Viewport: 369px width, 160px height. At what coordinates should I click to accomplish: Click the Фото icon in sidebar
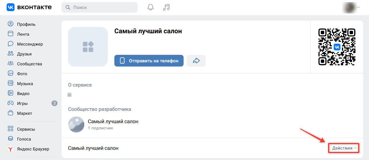(x=11, y=73)
